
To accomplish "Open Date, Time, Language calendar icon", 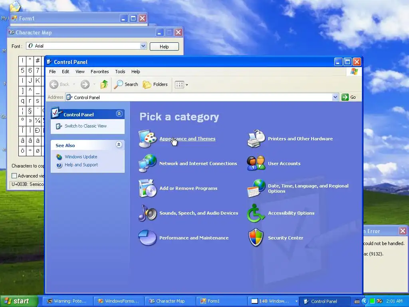I will click(256, 188).
